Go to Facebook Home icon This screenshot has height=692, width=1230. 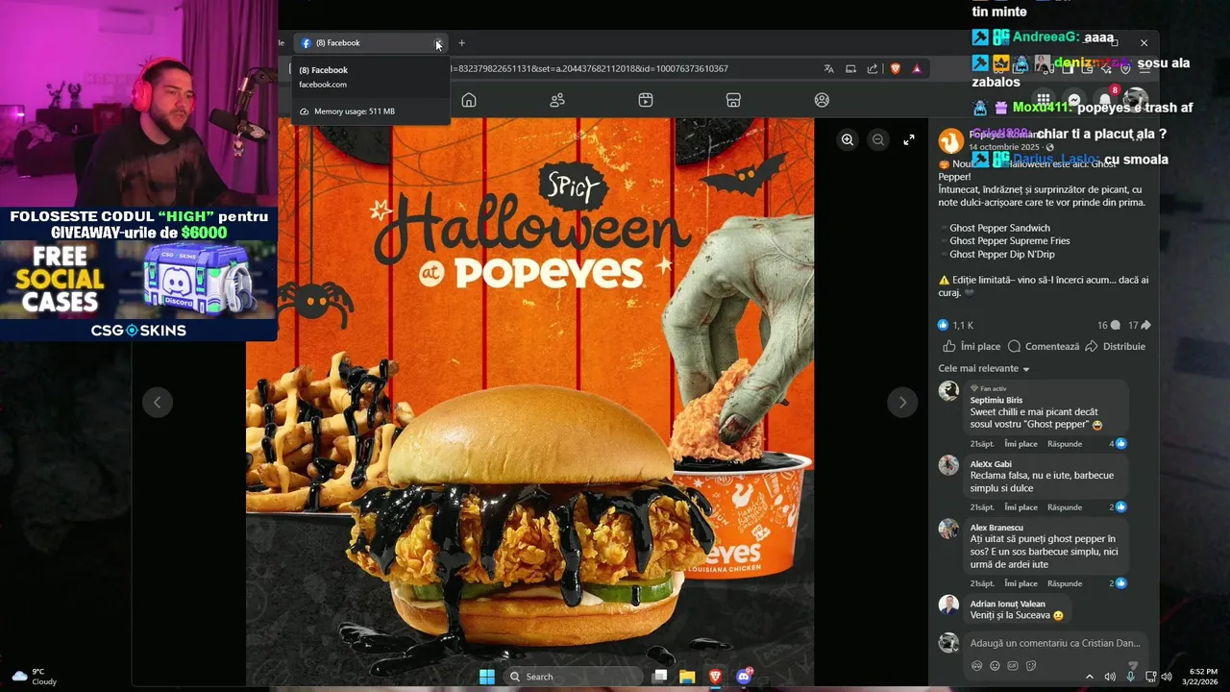469,100
